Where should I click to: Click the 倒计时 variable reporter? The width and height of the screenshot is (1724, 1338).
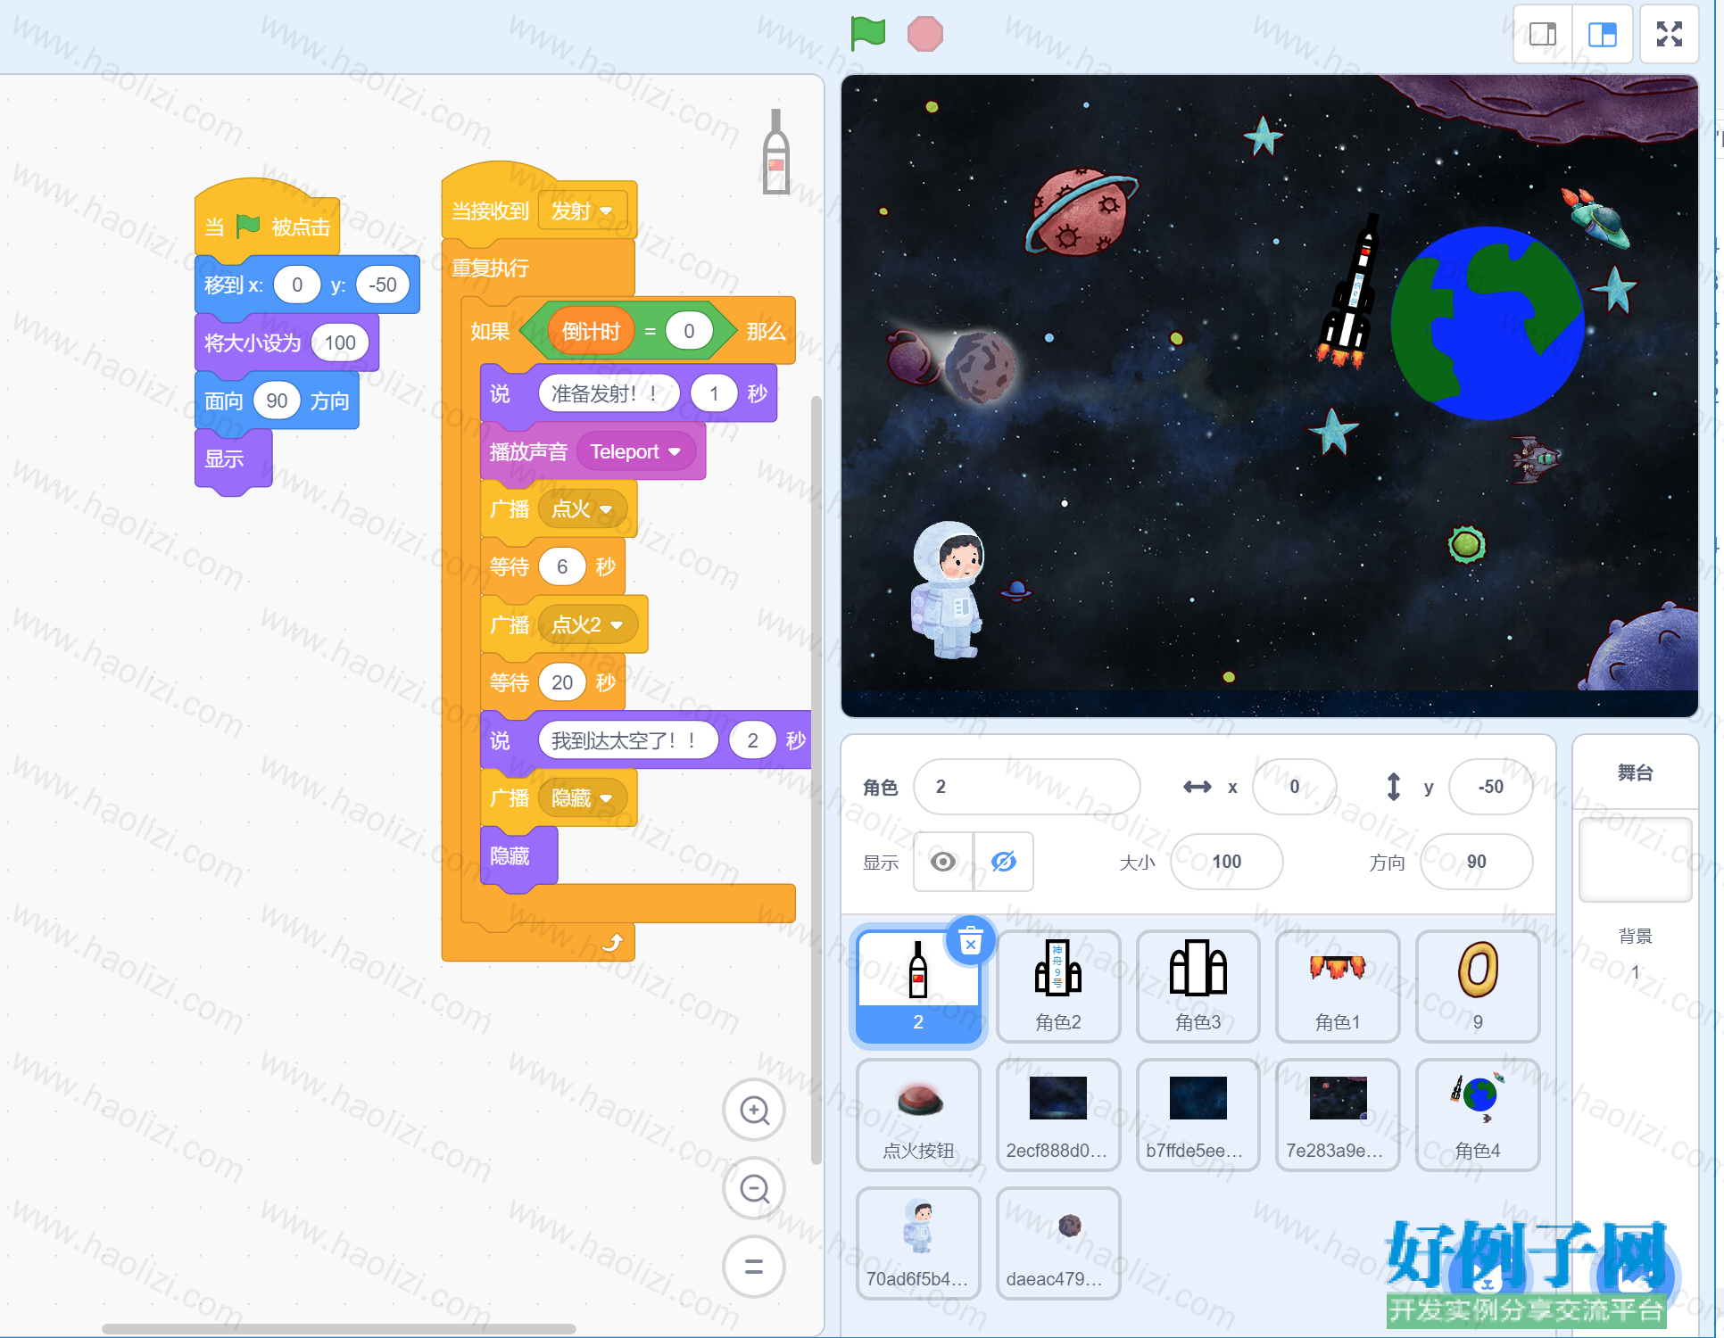pyautogui.click(x=591, y=332)
